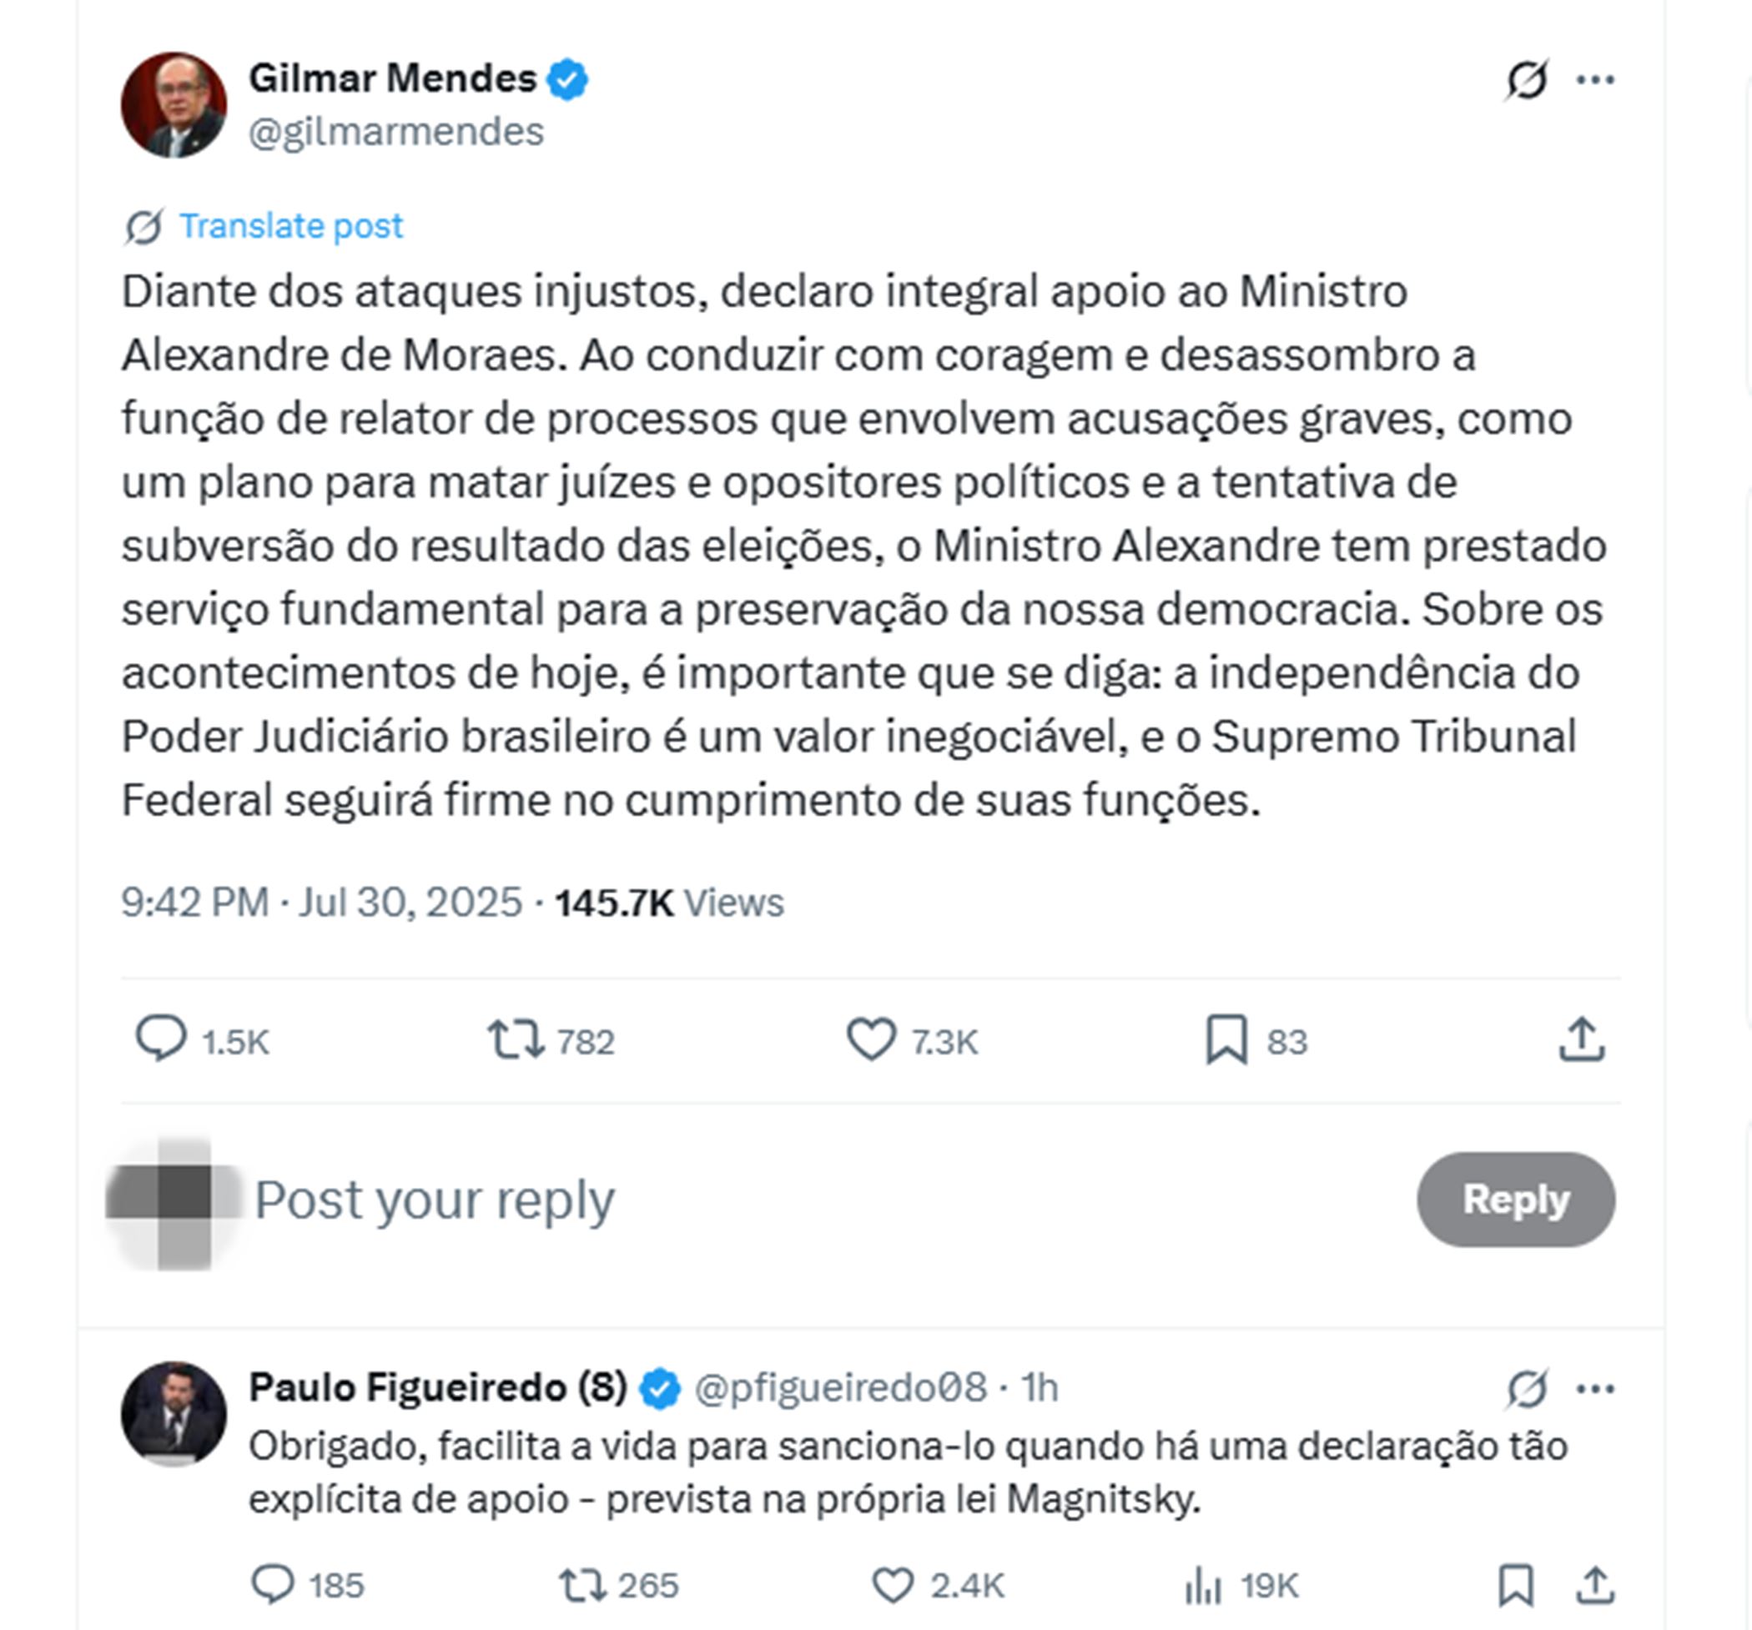Like the Gilmar Mendes post

click(872, 1039)
